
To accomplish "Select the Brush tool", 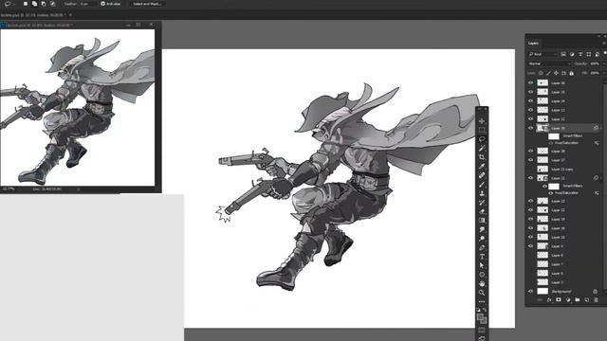I will point(482,185).
